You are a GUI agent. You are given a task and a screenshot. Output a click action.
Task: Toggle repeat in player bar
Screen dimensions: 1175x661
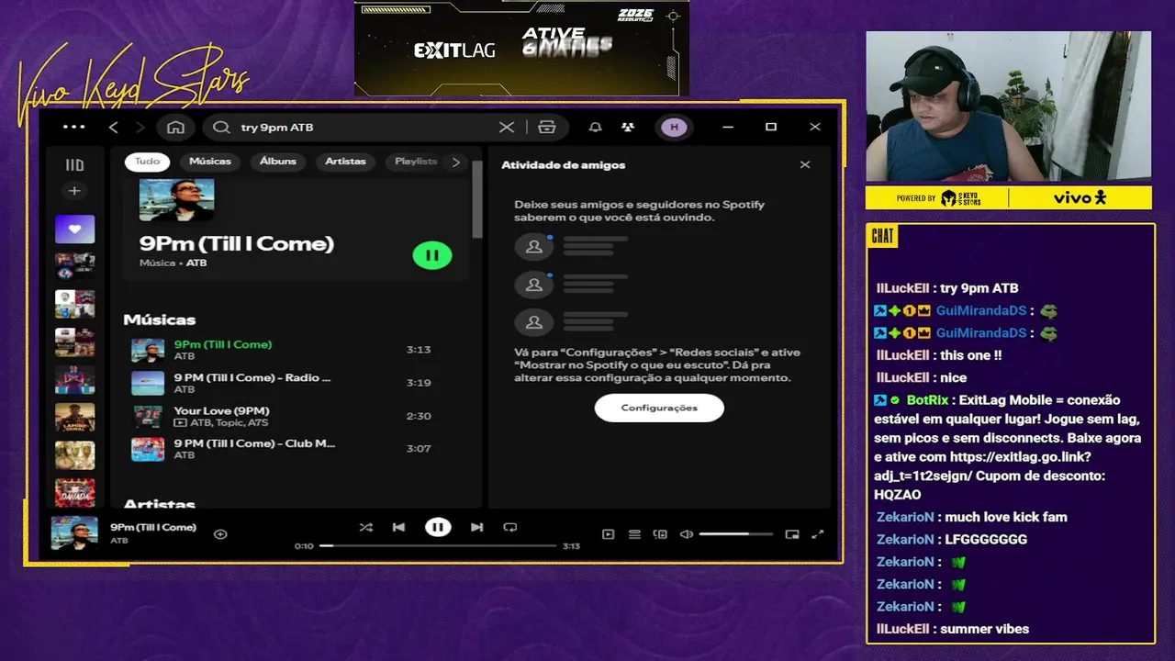pos(510,527)
